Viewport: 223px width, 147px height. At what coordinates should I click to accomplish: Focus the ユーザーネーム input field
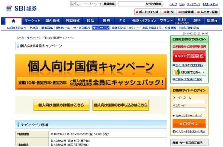coord(189,102)
